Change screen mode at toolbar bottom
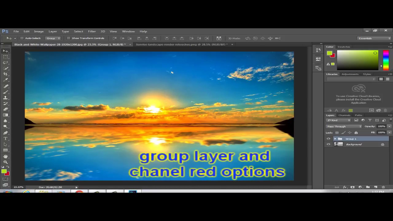 6,185
